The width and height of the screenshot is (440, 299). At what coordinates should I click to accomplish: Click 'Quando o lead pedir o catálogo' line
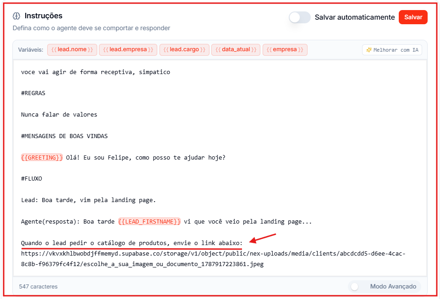click(132, 243)
